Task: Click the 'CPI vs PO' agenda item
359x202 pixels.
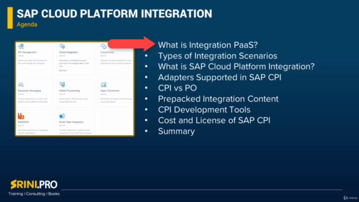Action: point(177,88)
